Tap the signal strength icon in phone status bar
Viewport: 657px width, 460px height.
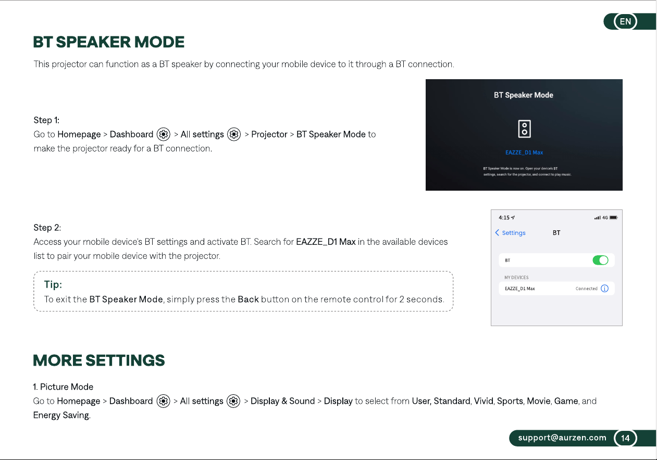tap(597, 218)
